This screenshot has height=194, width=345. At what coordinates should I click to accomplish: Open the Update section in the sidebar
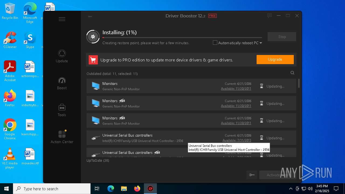click(62, 56)
